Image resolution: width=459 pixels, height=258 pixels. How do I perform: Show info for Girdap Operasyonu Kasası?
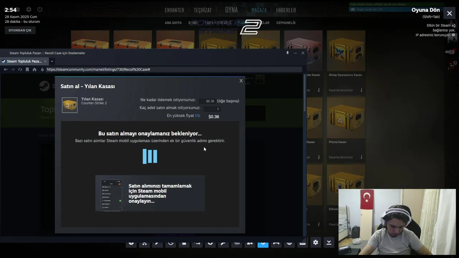point(361,90)
